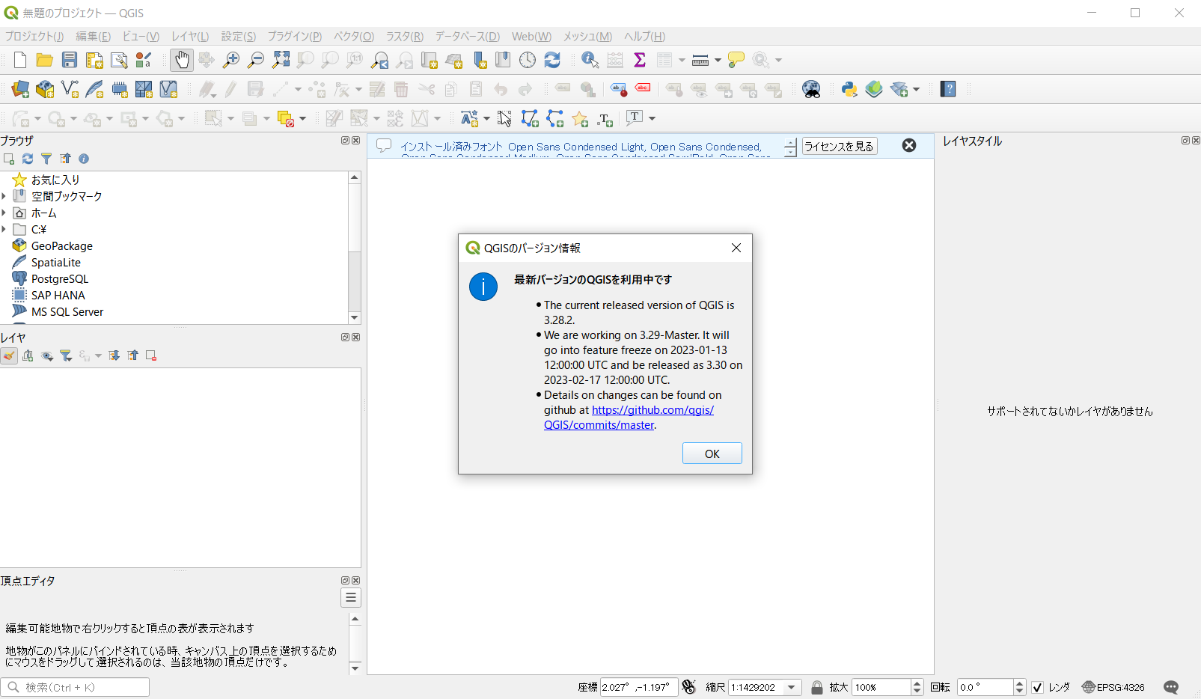This screenshot has width=1201, height=699.
Task: Open a project with the folder icon
Action: pyautogui.click(x=45, y=60)
